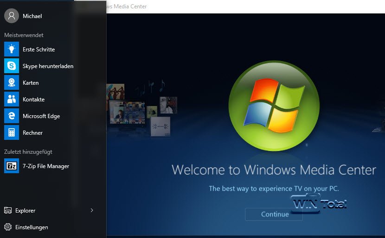Launch the Microsoft Edge icon
Screen dimensions: 385x238
coord(12,116)
